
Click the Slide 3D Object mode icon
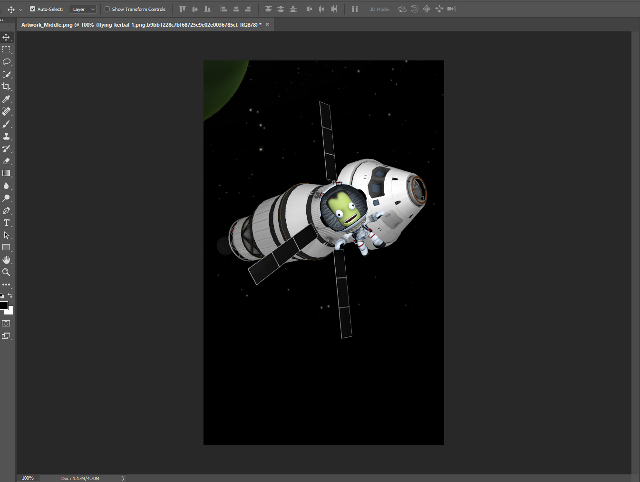439,9
